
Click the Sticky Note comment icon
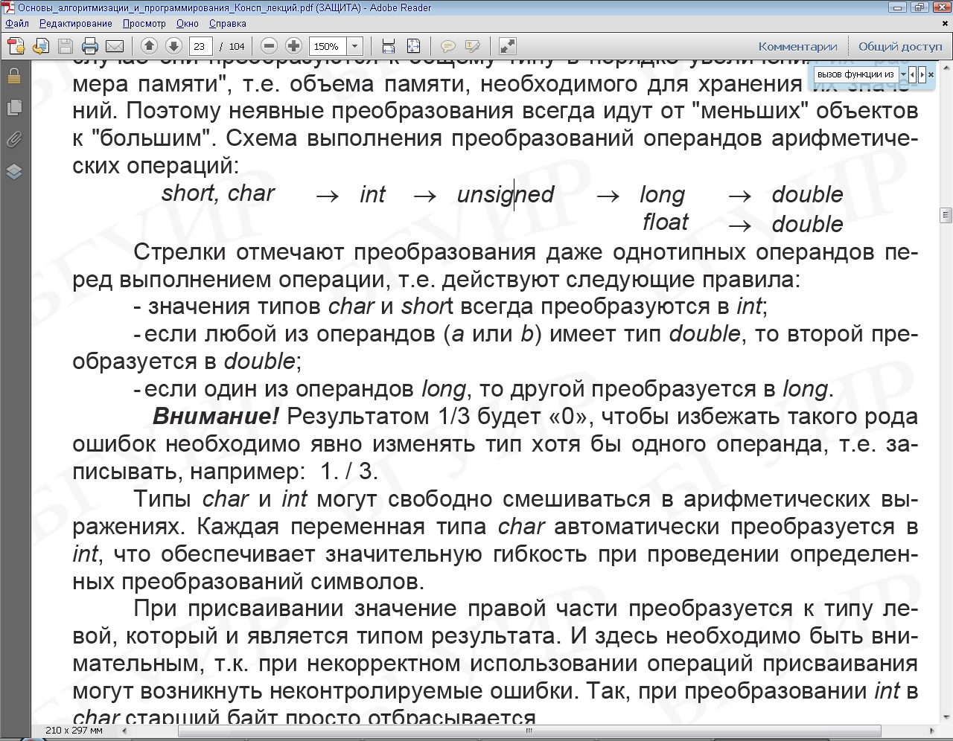(x=448, y=46)
